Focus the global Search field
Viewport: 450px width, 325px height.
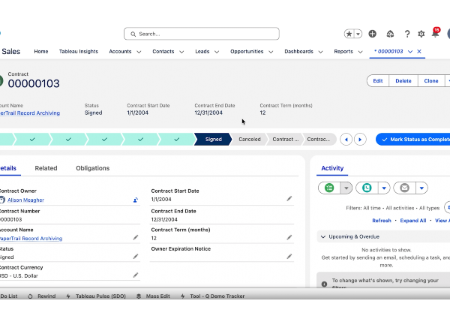click(x=202, y=34)
